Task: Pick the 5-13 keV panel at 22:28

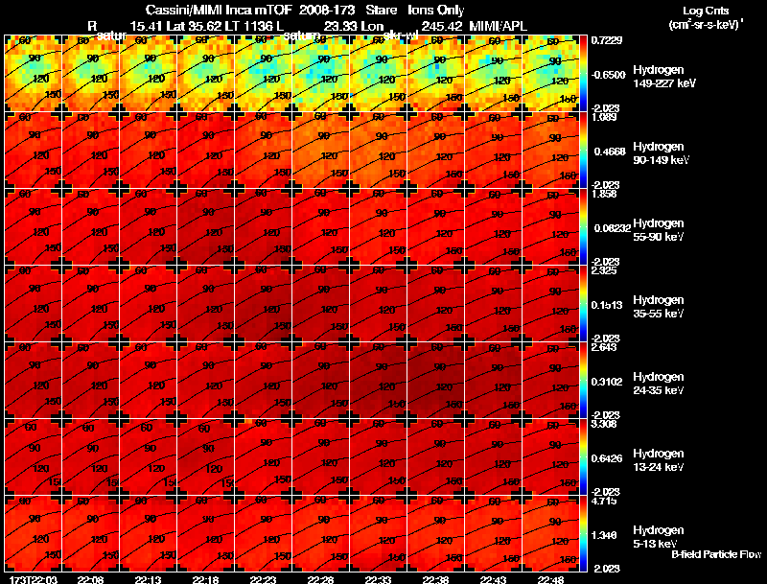Action: pos(320,533)
